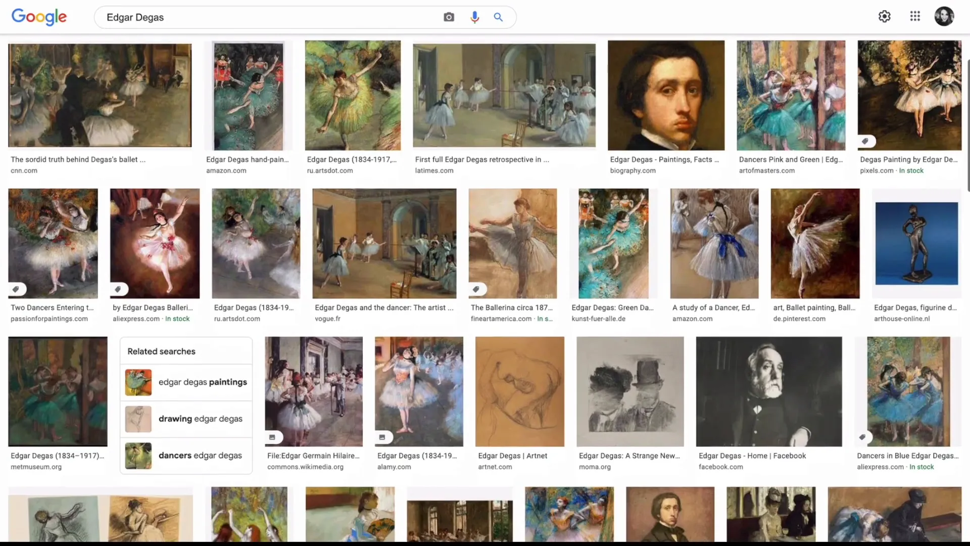This screenshot has width=970, height=546.
Task: View top hat men print from moma.org
Action: tap(630, 392)
